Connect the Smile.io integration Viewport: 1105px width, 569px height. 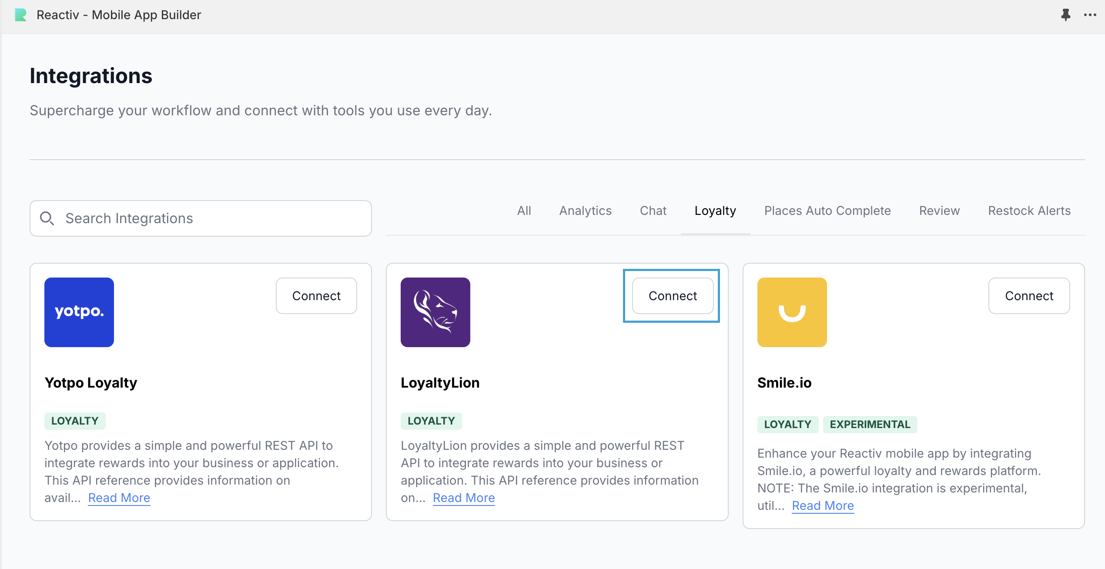(1029, 296)
